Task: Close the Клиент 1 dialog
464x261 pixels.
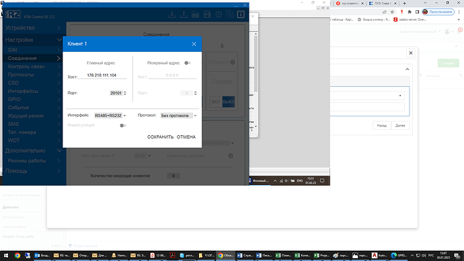Action: coord(194,44)
